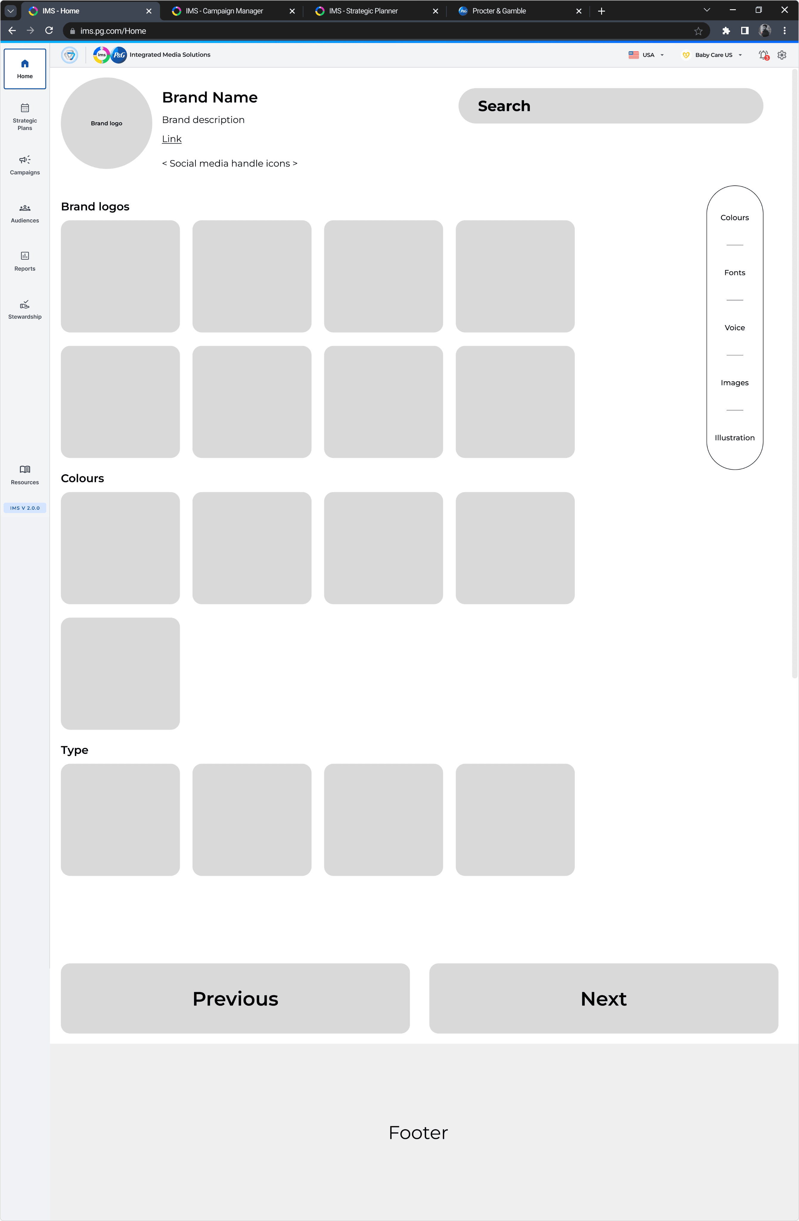Jump to Fonts in the floating navigation
Viewport: 799px width, 1221px height.
(x=734, y=272)
